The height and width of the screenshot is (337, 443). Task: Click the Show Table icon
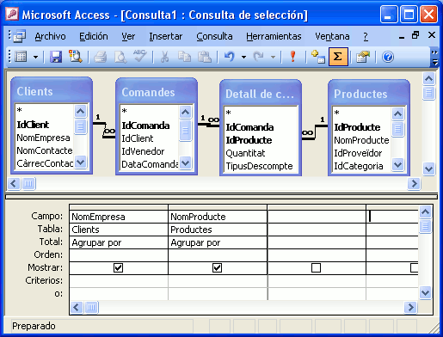317,57
